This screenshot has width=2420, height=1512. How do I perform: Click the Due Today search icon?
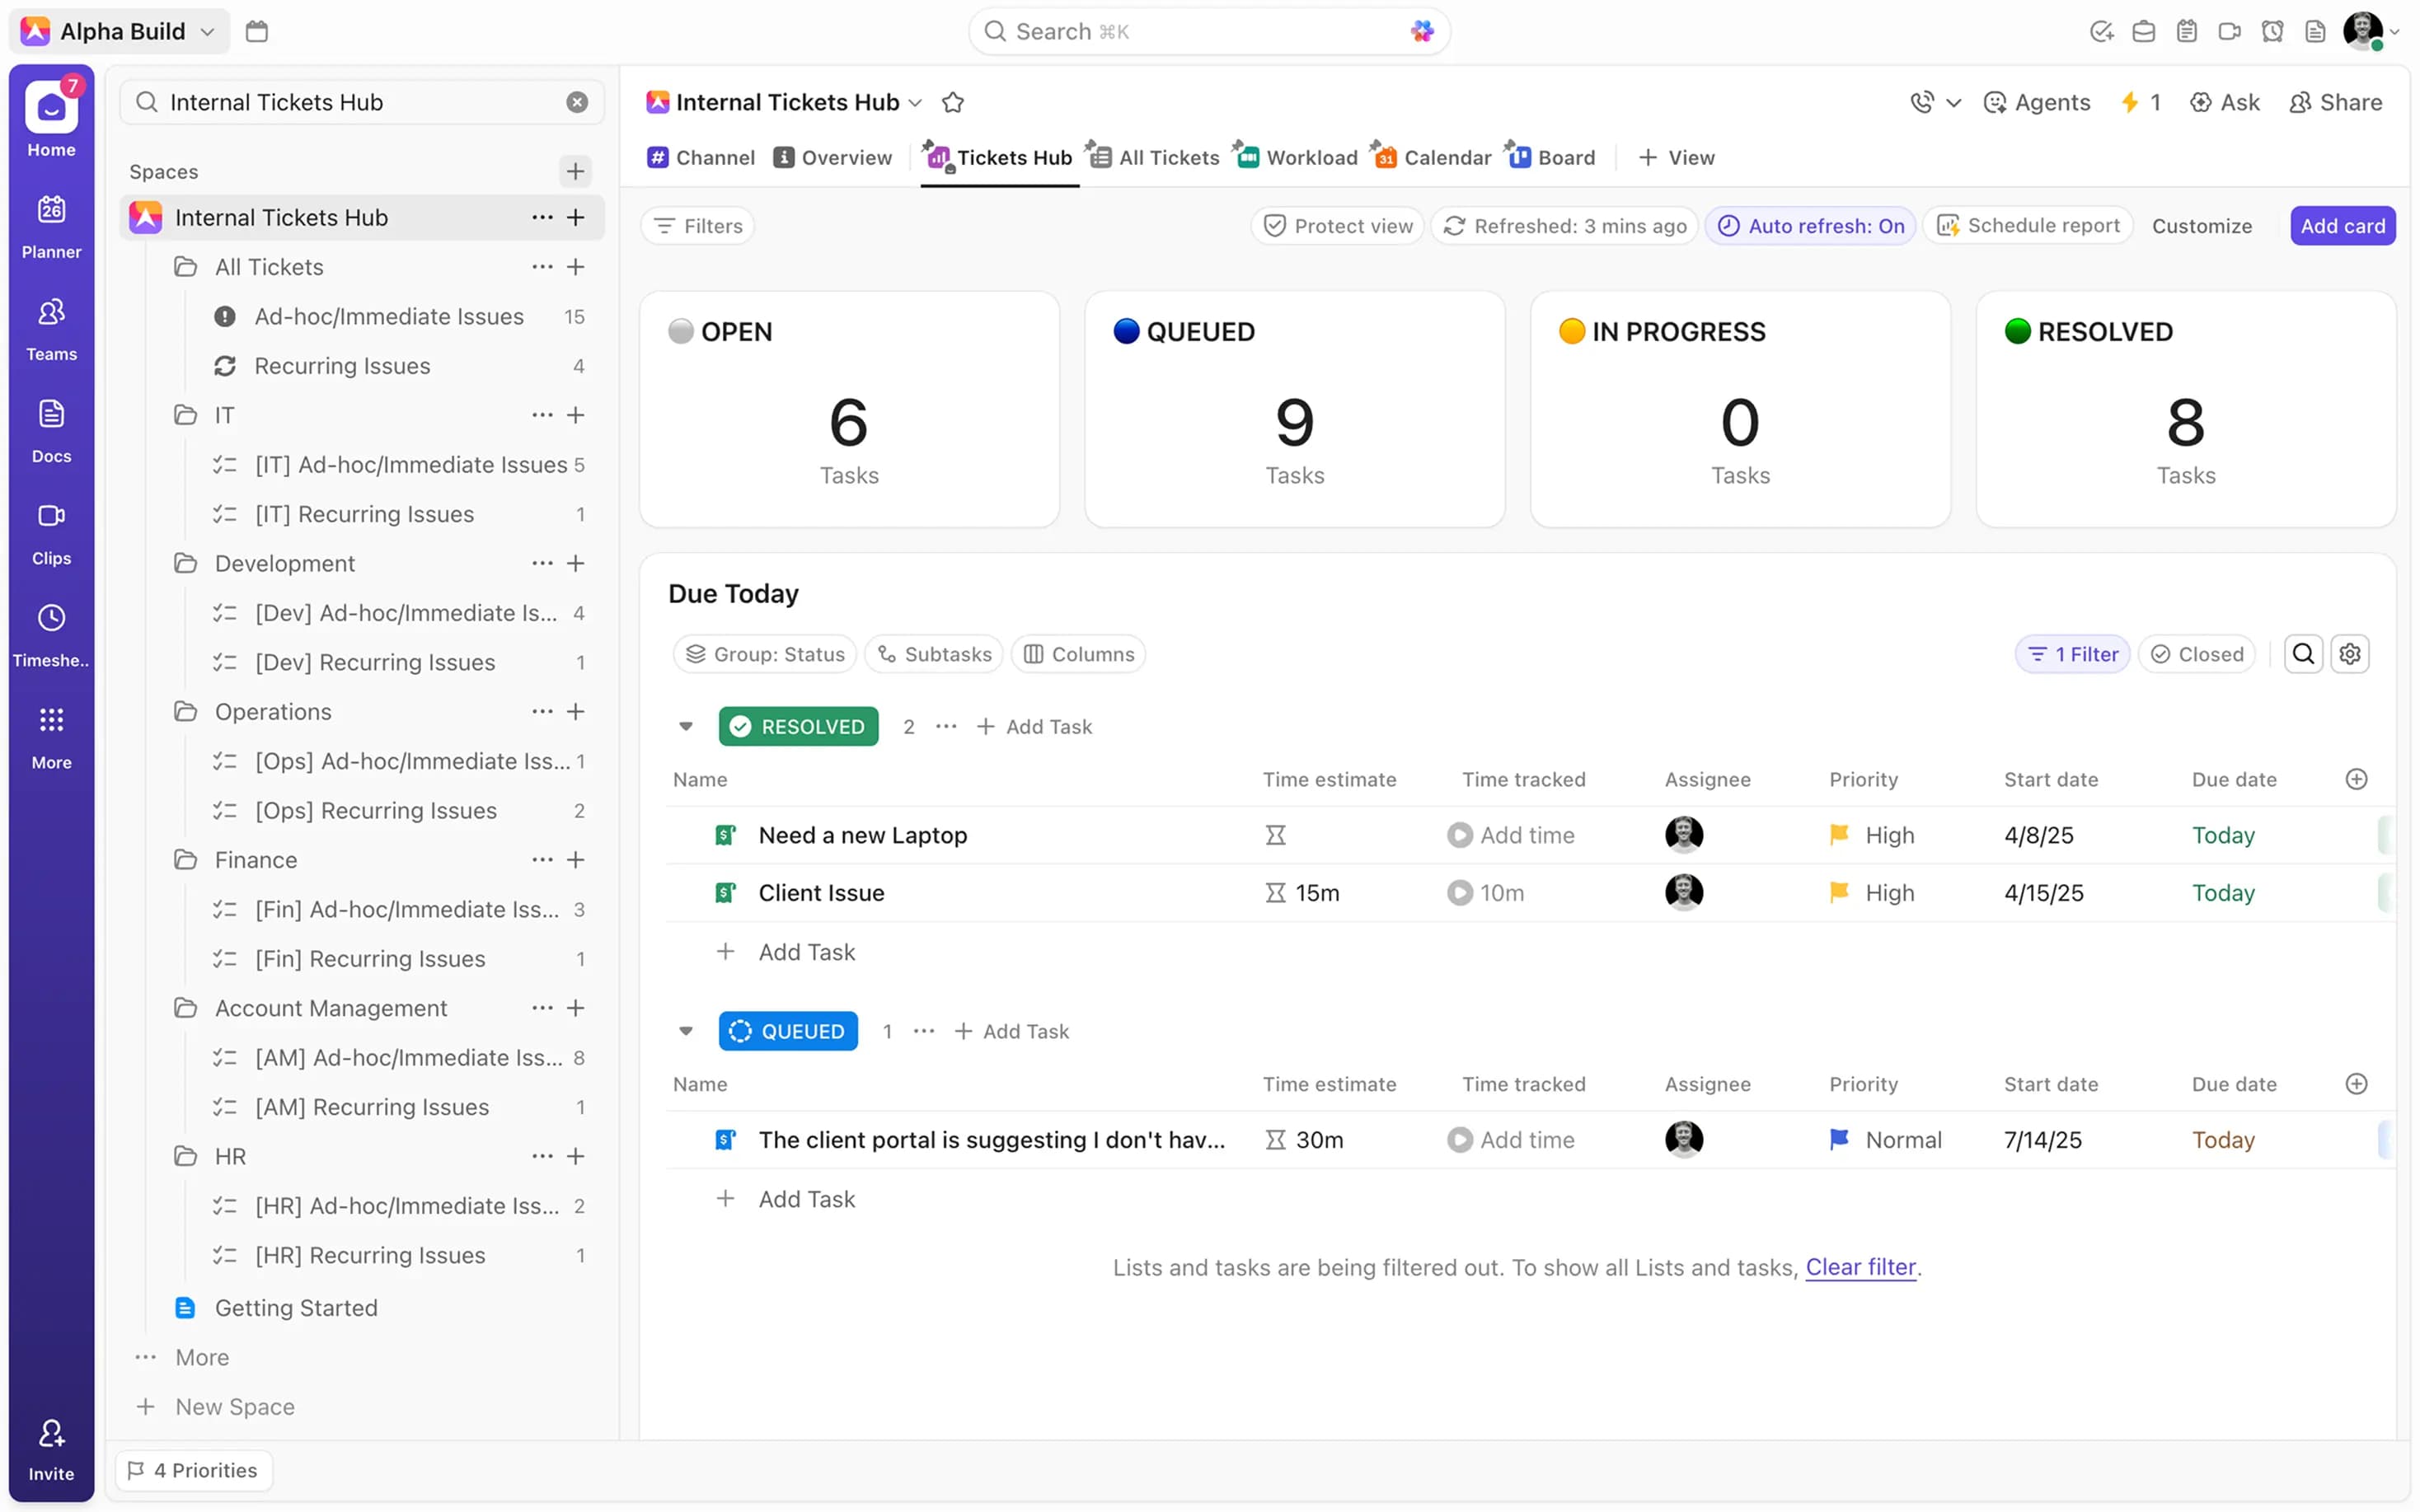(2303, 654)
